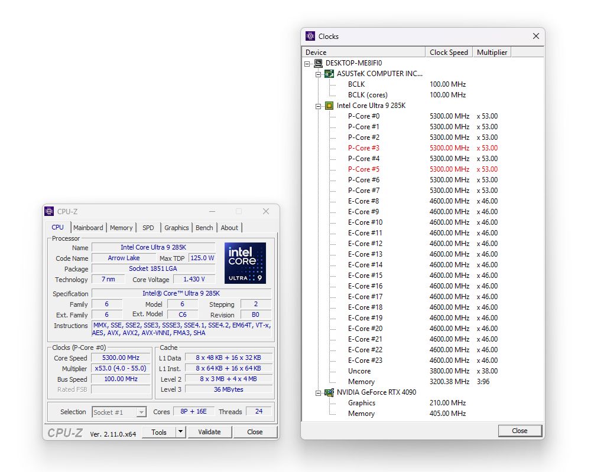Click the ASUSTeK motherboard icon

pyautogui.click(x=329, y=74)
